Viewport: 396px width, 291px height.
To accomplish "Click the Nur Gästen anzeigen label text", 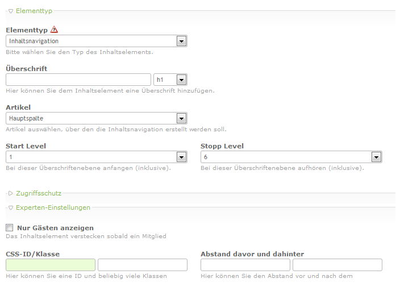I will [55, 228].
